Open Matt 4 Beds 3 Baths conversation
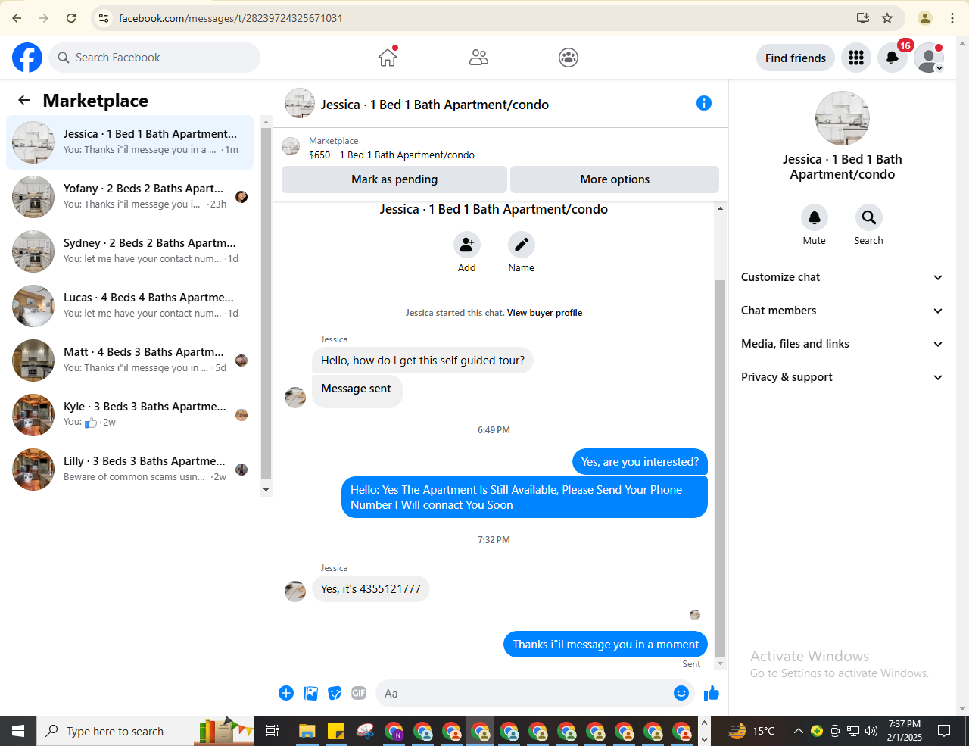The image size is (969, 746). pyautogui.click(x=129, y=361)
